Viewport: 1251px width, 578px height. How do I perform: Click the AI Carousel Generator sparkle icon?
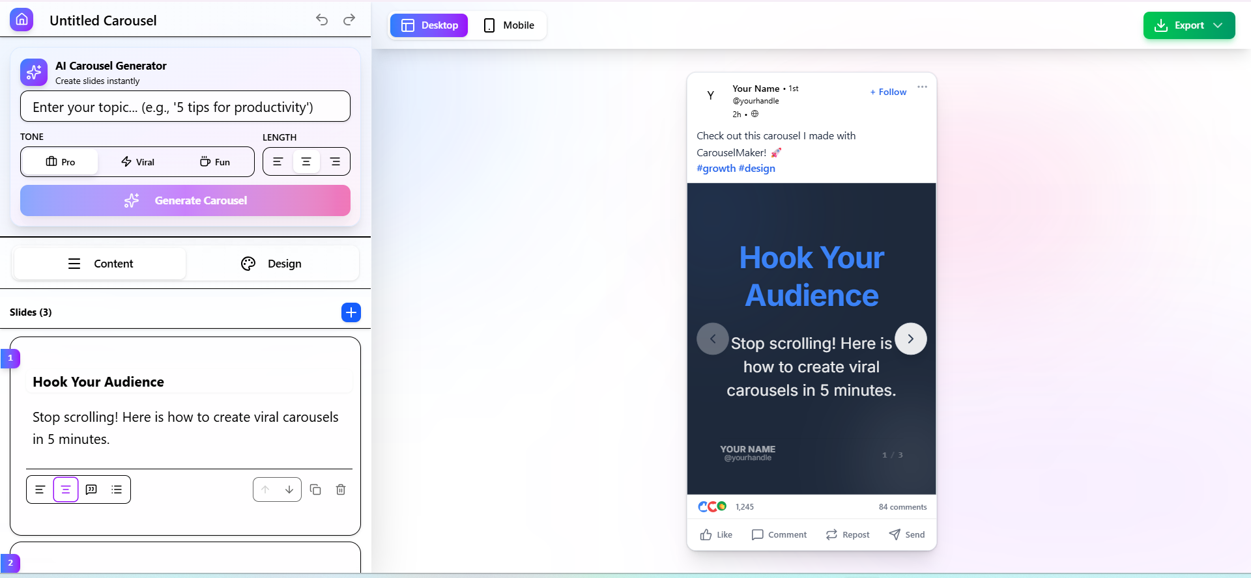click(x=34, y=72)
